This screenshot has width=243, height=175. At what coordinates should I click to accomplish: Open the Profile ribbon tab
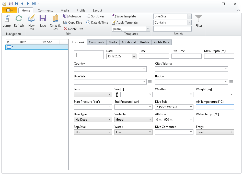click(81, 11)
